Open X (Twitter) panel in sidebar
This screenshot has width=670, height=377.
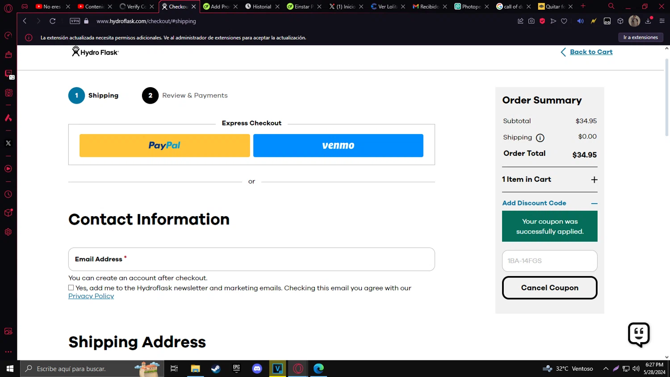pos(8,143)
